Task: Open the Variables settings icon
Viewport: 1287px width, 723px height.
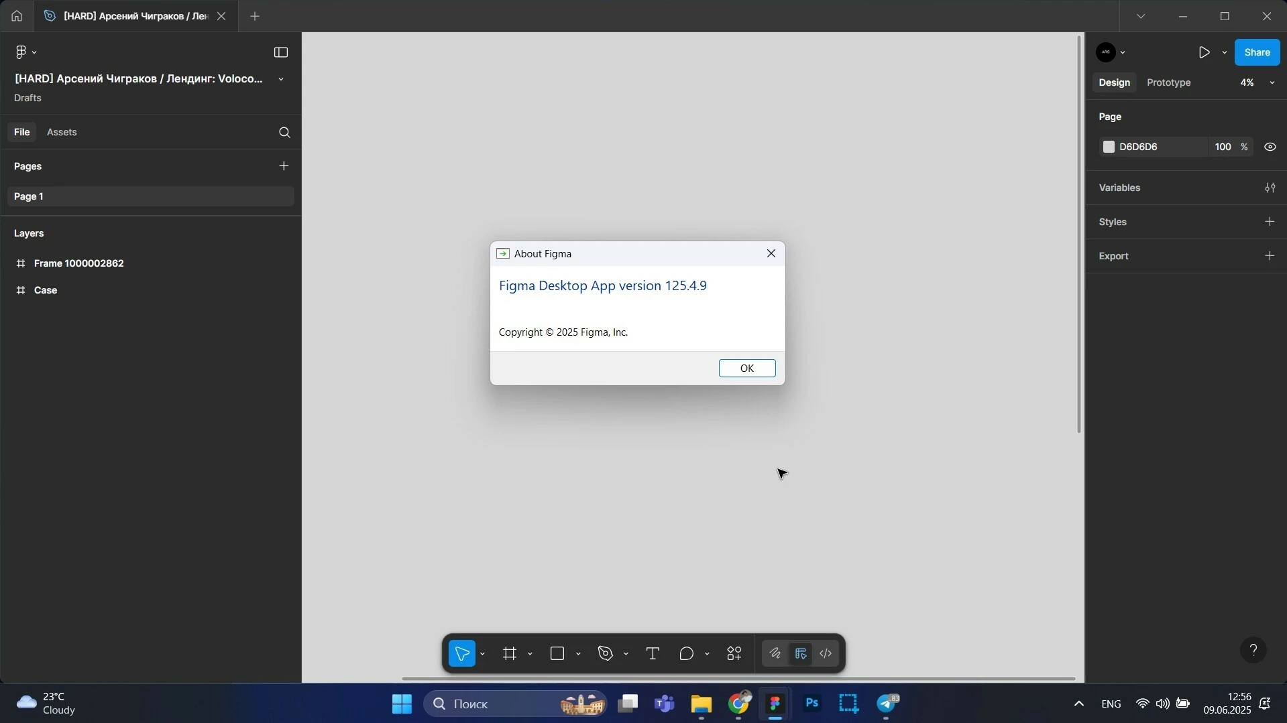Action: (x=1270, y=188)
